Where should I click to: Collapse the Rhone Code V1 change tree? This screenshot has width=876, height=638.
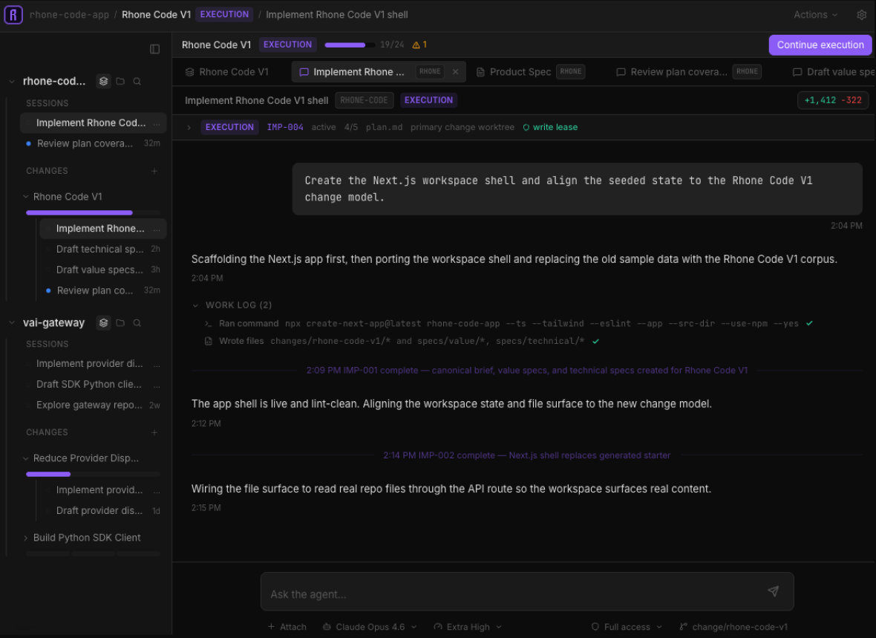click(x=26, y=197)
